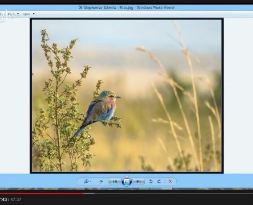Image resolution: width=253 pixels, height=205 pixels.
Task: Open the File menu
Action: (11, 14)
